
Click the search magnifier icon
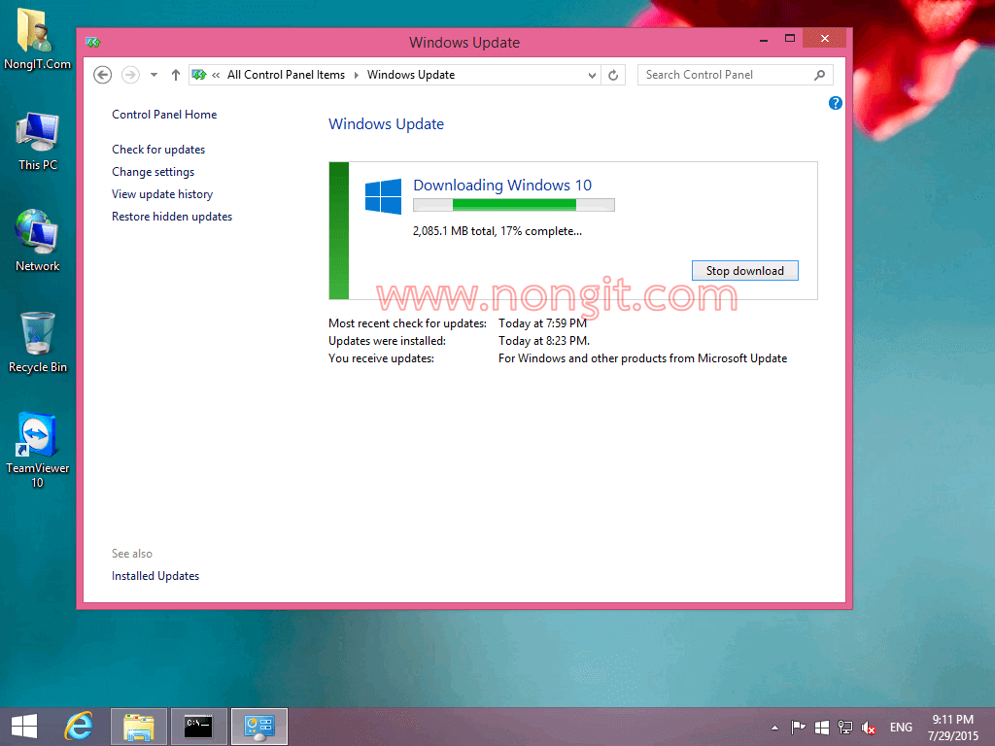(x=820, y=75)
